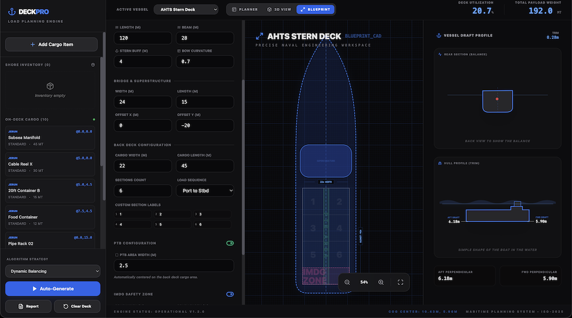Fit blueprint to screen with fullscreen icon

pos(400,283)
